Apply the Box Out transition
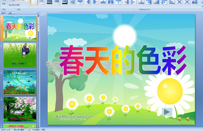 click(187, 2)
